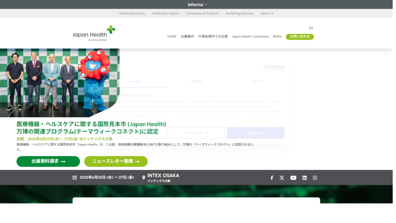Click the 2025年6月25日 date text in footer bar
This screenshot has height=223, width=396.
tap(107, 177)
